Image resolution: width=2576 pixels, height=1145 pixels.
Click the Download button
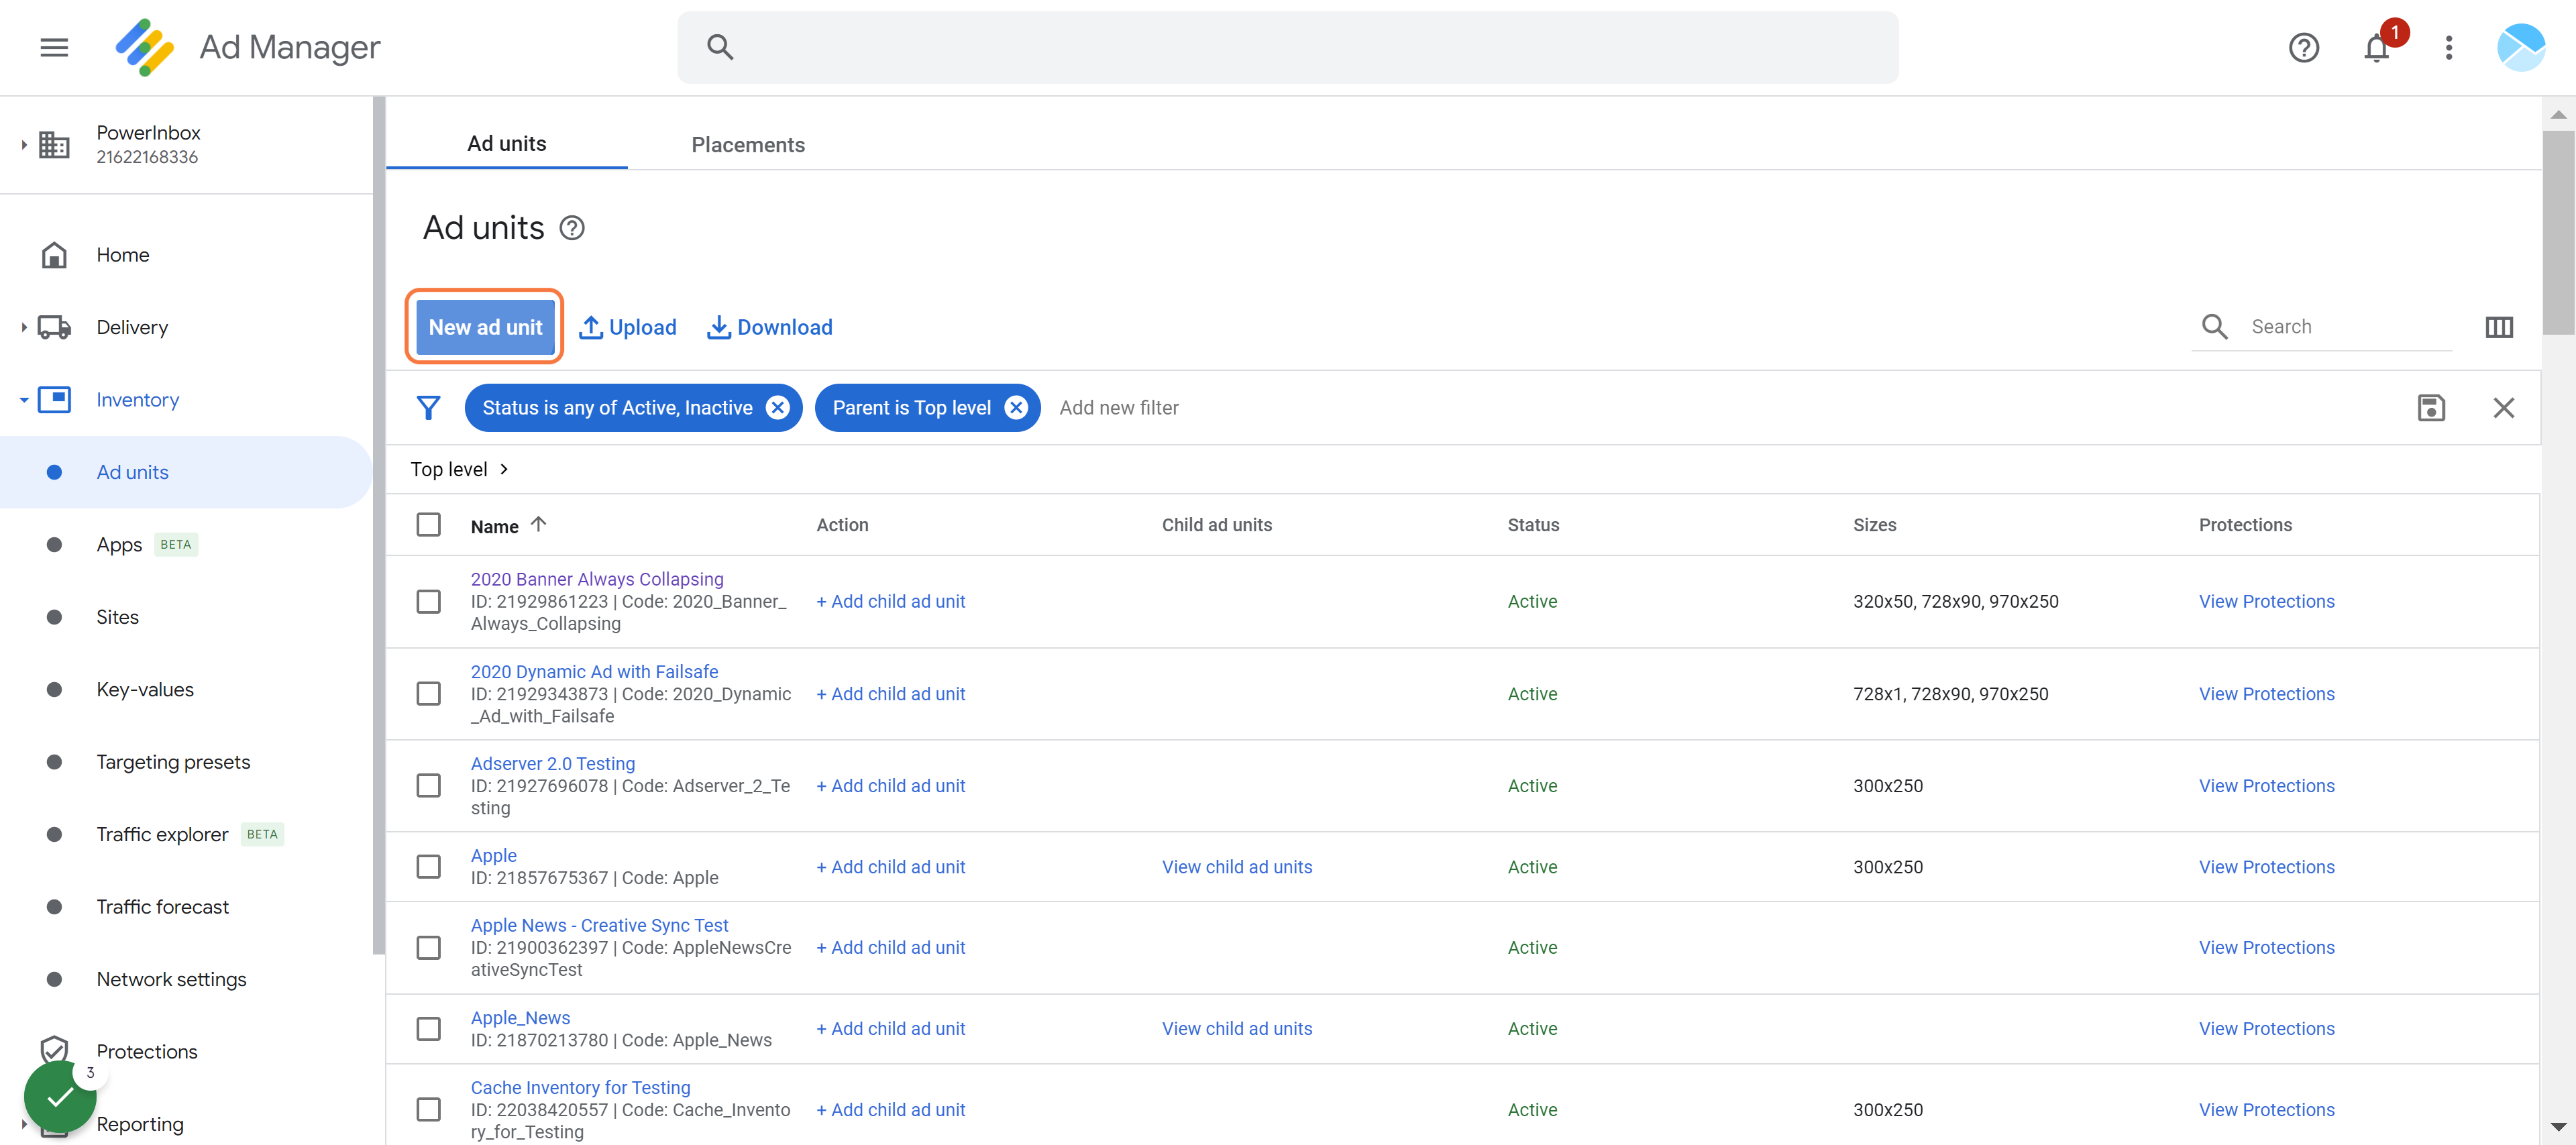770,327
